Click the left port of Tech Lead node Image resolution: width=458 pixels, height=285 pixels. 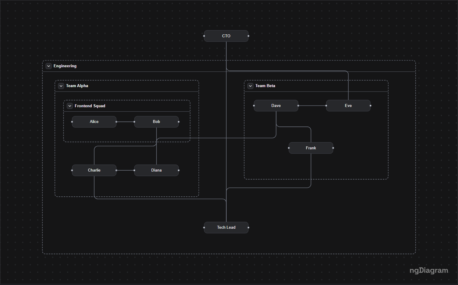204,228
